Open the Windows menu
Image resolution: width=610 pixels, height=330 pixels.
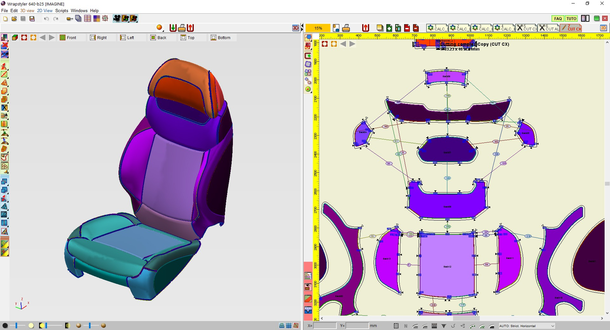pyautogui.click(x=79, y=11)
